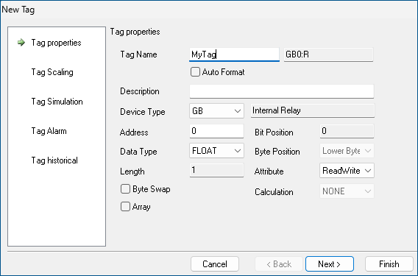Click into the Tag Name input field

[x=234, y=54]
